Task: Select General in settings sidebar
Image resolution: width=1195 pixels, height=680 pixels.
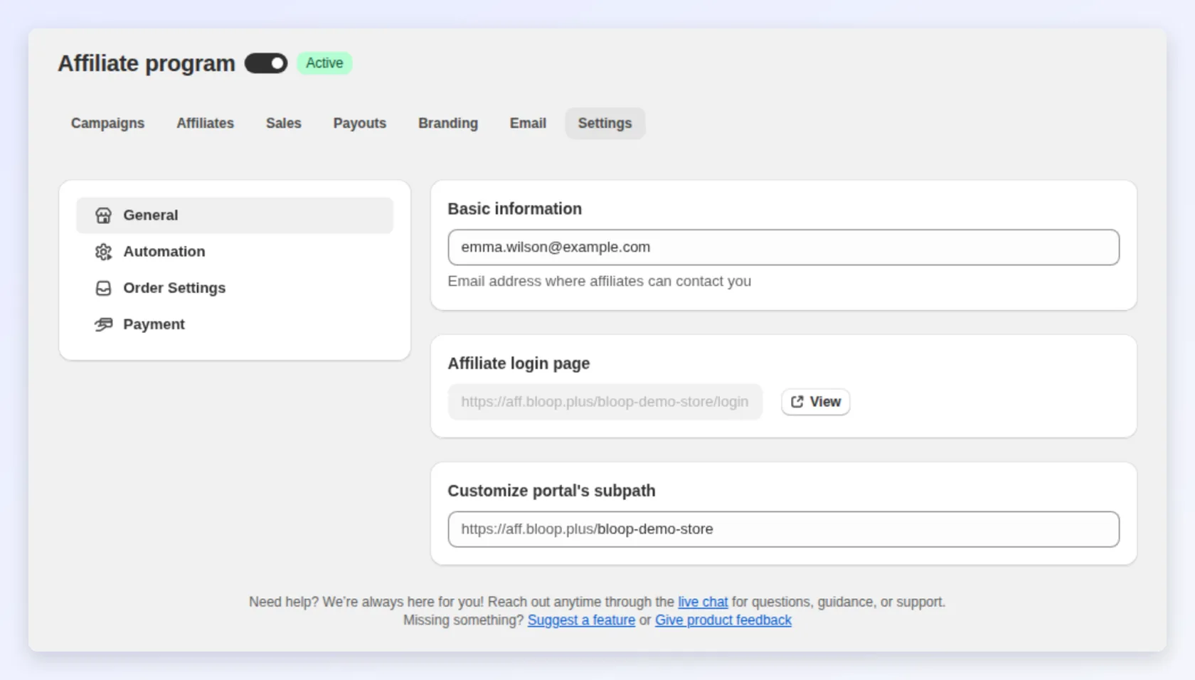Action: pyautogui.click(x=235, y=216)
